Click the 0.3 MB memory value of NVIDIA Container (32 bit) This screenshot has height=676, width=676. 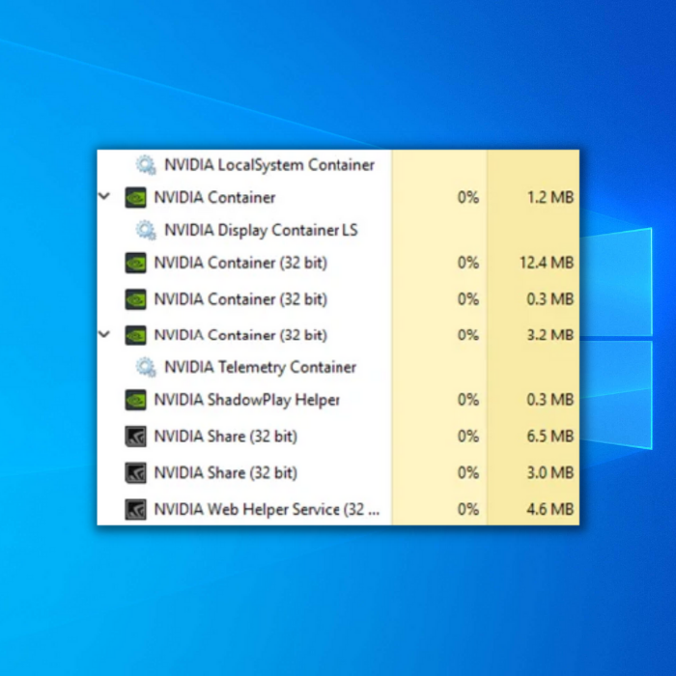[550, 299]
